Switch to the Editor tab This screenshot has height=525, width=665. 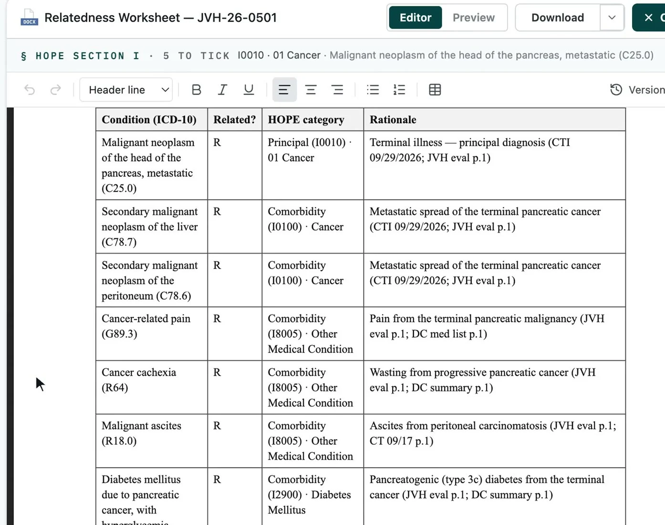click(x=416, y=18)
